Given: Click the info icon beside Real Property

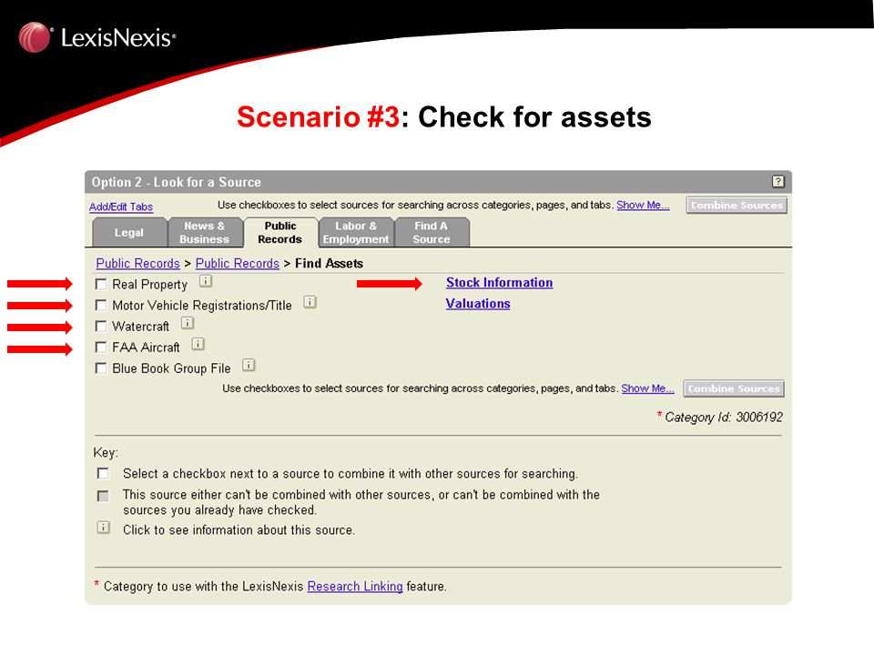Looking at the screenshot, I should click(206, 281).
